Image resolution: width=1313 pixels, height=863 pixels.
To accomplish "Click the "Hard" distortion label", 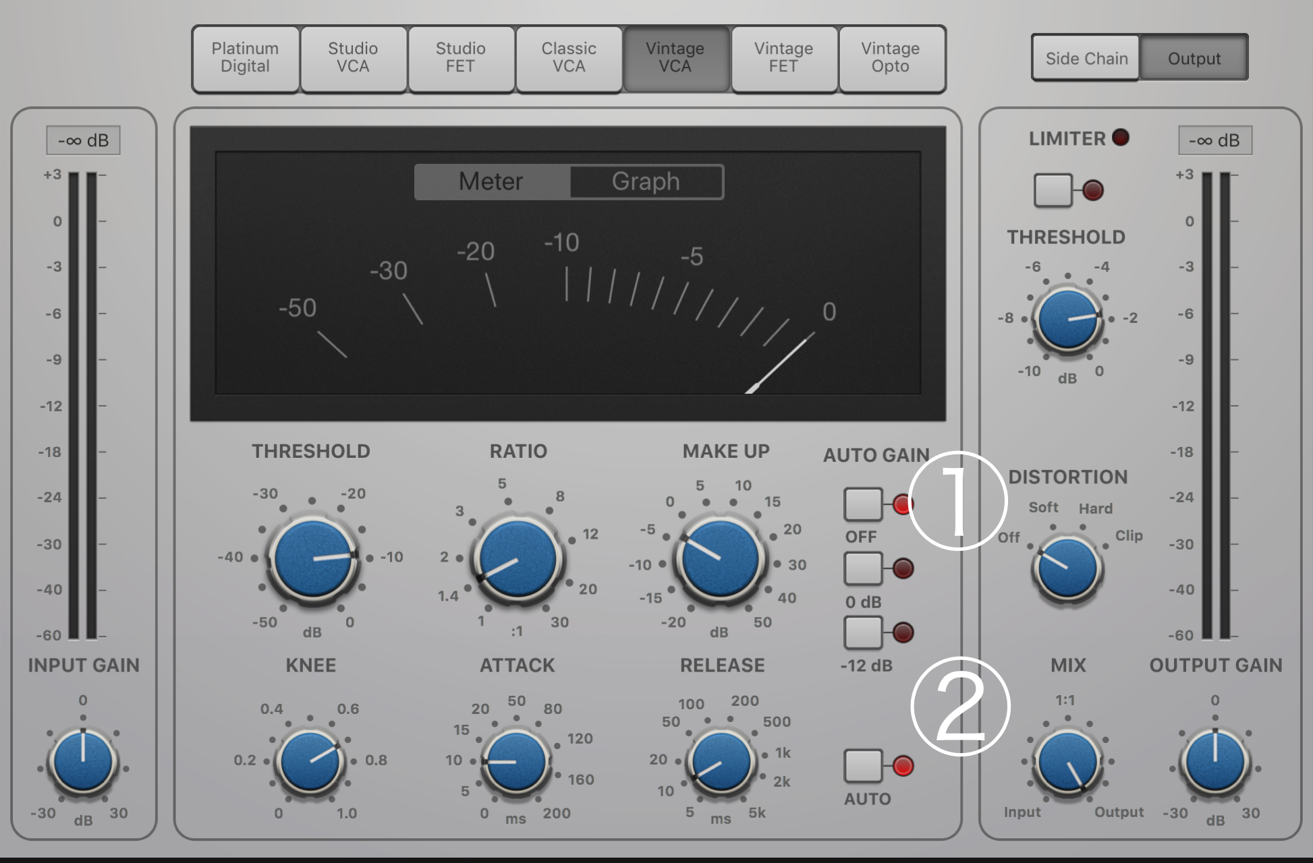I will (x=1096, y=508).
